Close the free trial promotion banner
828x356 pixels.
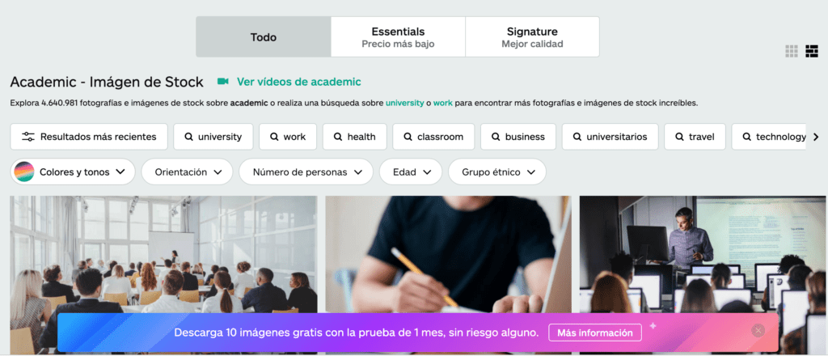(x=758, y=331)
